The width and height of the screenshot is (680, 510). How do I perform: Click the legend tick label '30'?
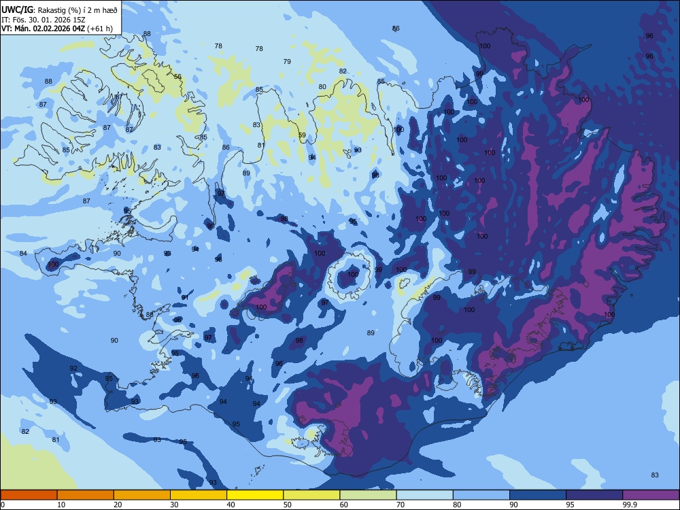click(x=174, y=505)
